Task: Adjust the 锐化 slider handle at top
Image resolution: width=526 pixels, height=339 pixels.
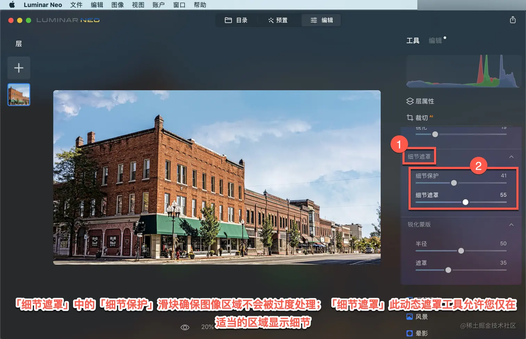Action: [435, 134]
